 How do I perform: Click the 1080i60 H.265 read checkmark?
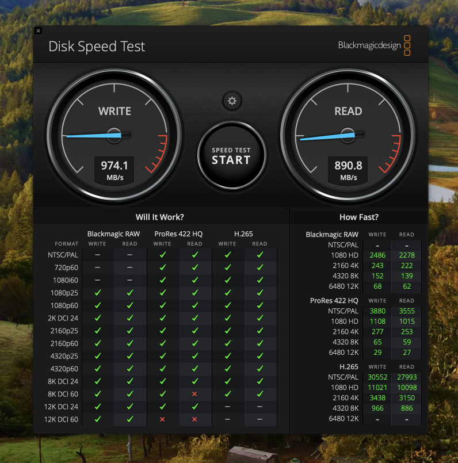259,280
